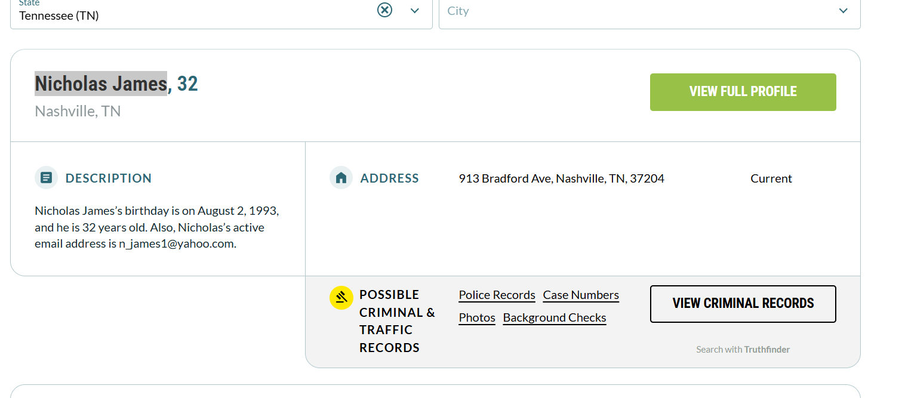Viewport: 902px width, 398px height.
Task: Click the Search with Truthfinder text
Action: pyautogui.click(x=743, y=350)
